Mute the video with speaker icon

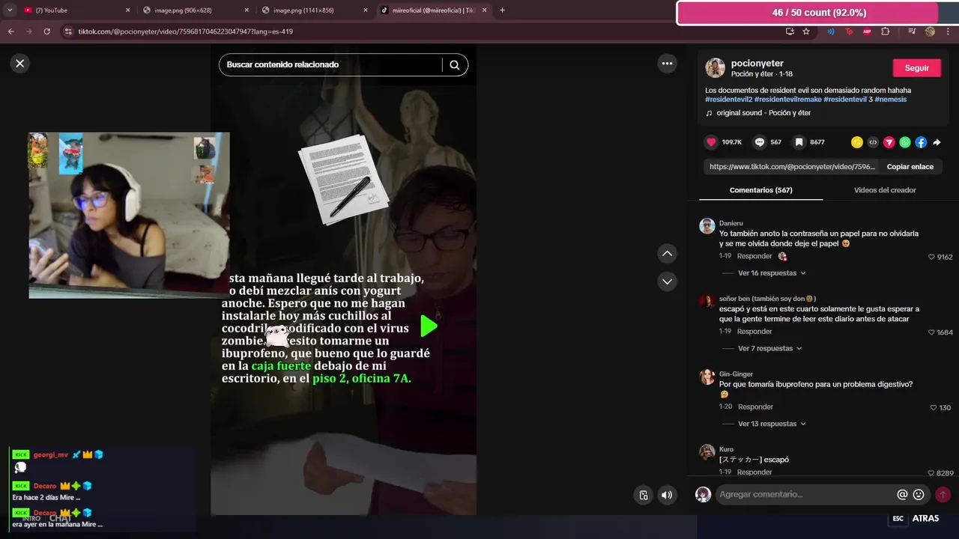point(667,495)
